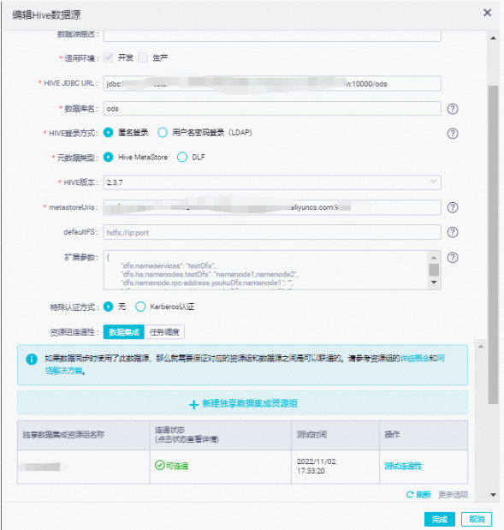Click the green 可连通 status icon
504x530 pixels.
(159, 466)
